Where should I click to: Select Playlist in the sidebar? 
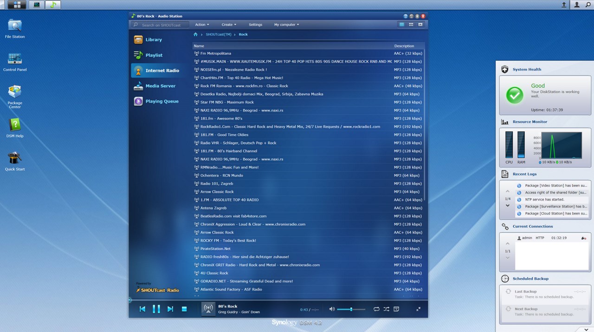pos(158,55)
